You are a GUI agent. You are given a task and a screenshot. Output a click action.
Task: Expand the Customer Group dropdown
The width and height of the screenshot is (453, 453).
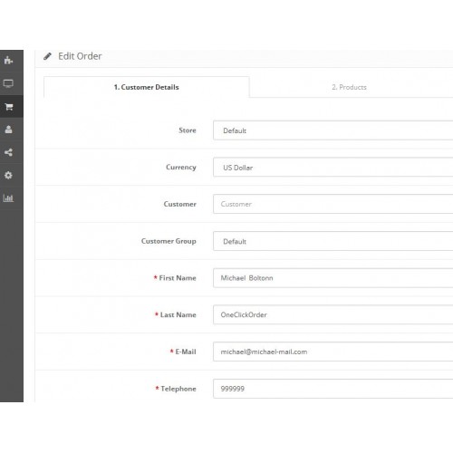click(333, 241)
